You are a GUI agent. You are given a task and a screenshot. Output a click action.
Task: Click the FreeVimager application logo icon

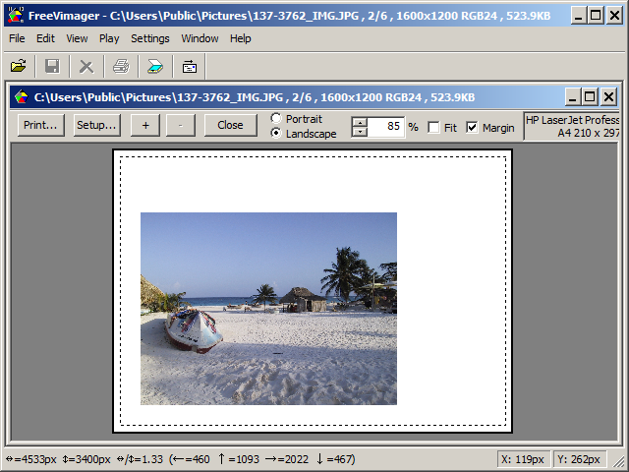[x=16, y=16]
